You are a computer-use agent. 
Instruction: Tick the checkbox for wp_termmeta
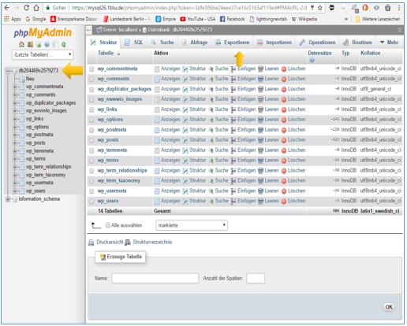(91, 150)
